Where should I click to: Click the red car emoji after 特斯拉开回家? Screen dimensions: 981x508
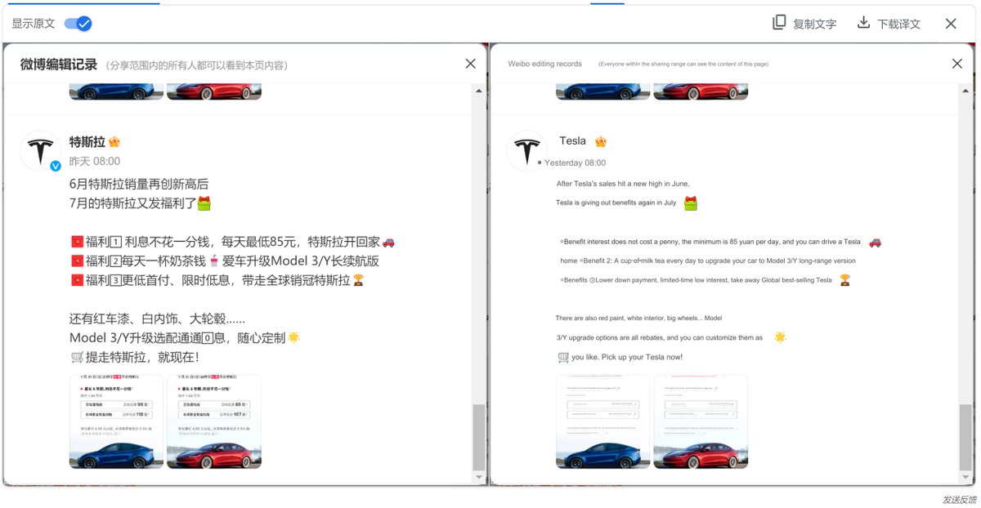pyautogui.click(x=388, y=242)
